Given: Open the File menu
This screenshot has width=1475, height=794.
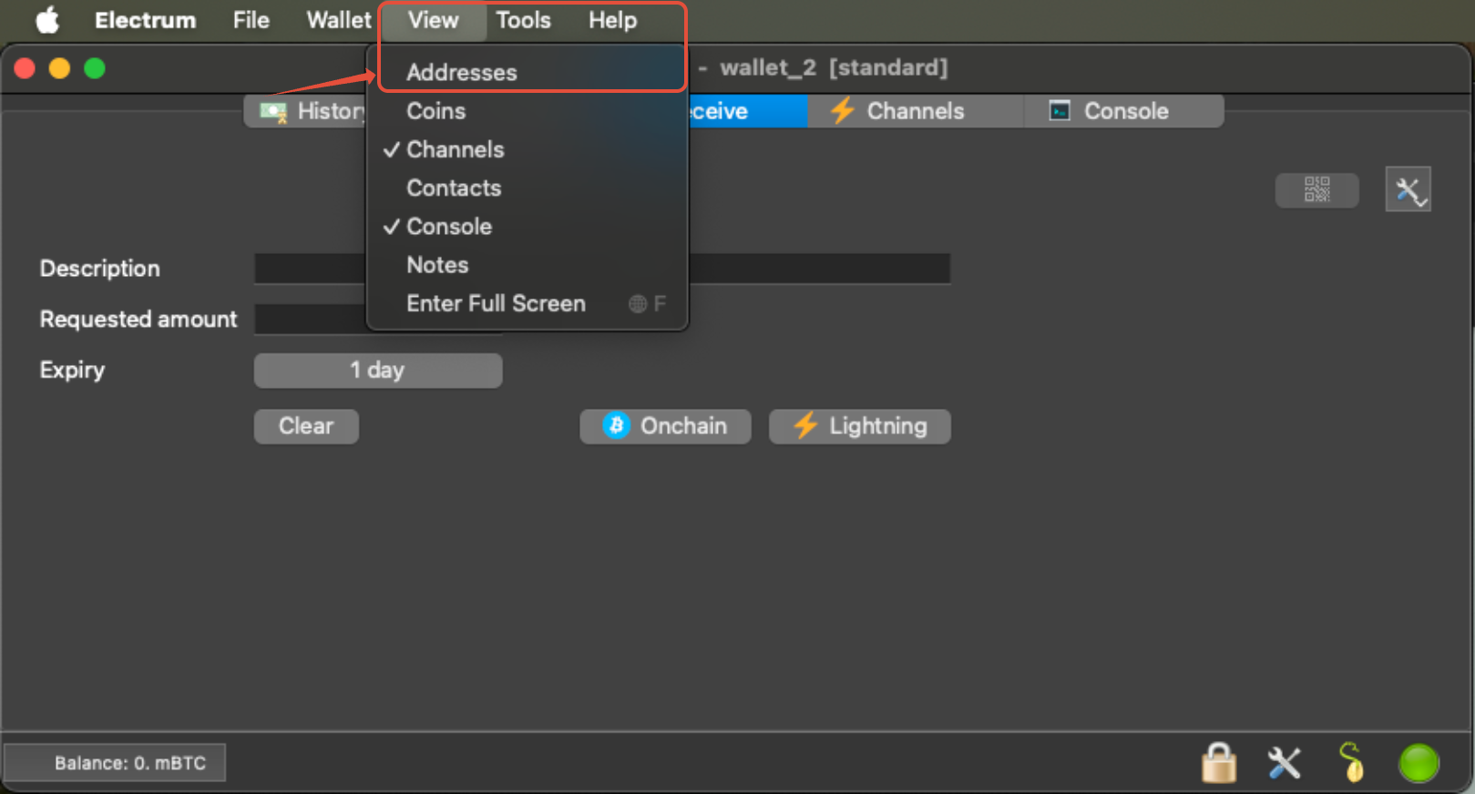Looking at the screenshot, I should (251, 20).
